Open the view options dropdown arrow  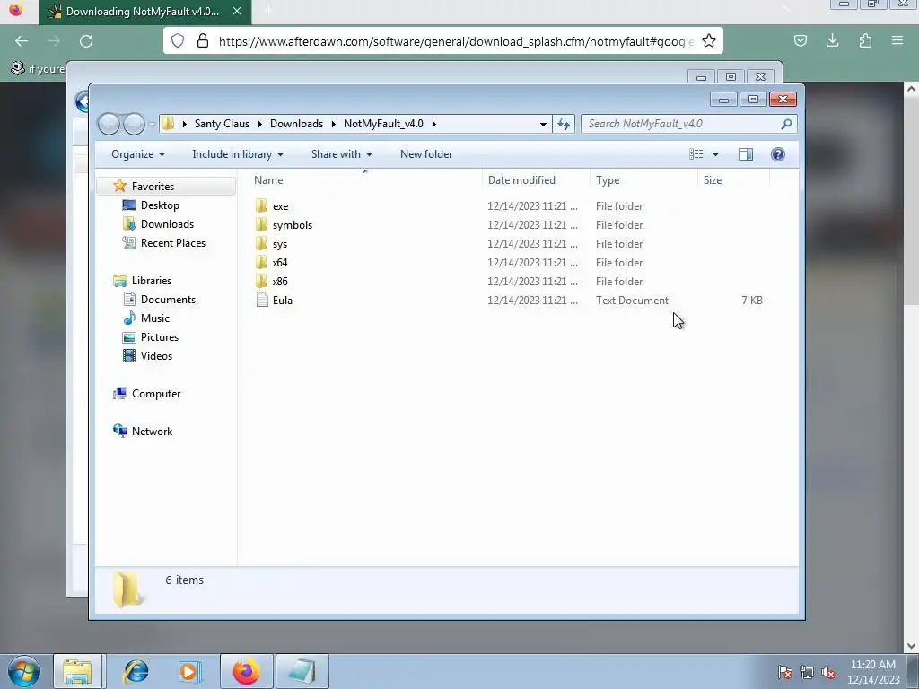(715, 154)
